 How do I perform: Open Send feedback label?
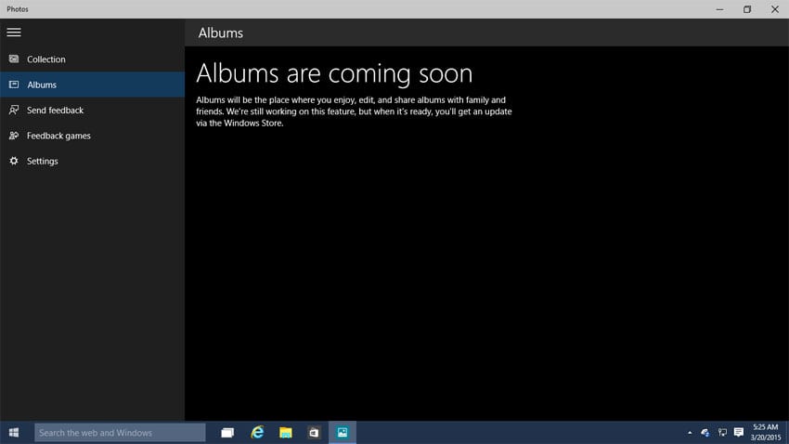56,111
